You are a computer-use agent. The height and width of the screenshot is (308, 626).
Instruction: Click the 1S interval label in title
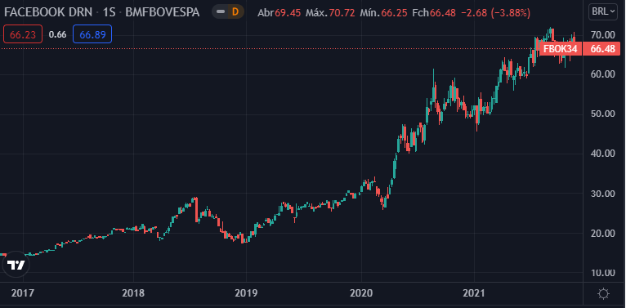tap(109, 12)
